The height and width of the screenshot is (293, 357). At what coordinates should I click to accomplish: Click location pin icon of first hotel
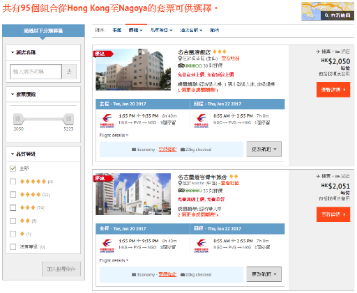[x=180, y=58]
